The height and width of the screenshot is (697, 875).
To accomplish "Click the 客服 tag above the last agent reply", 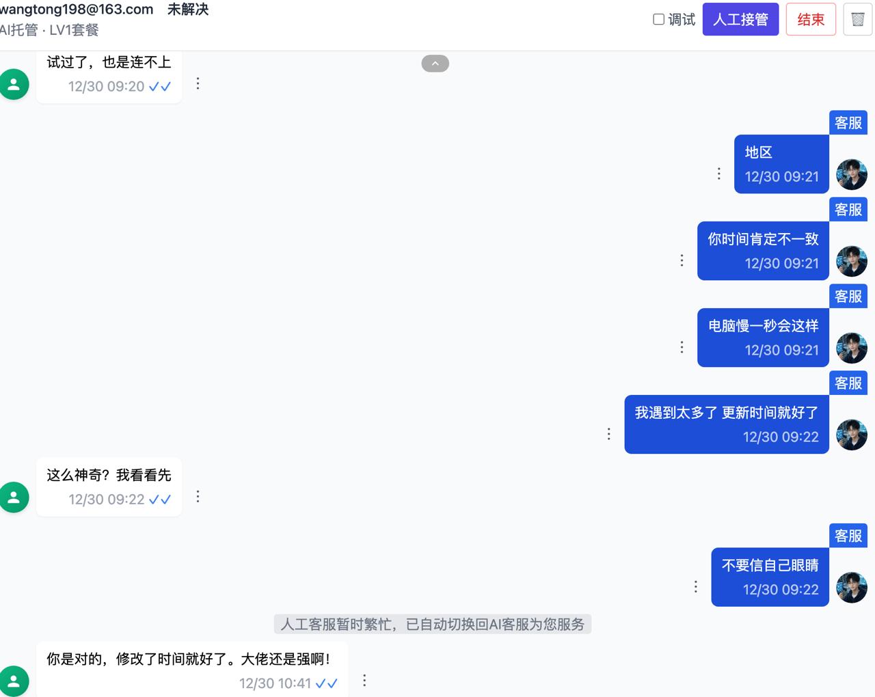I will (x=848, y=536).
